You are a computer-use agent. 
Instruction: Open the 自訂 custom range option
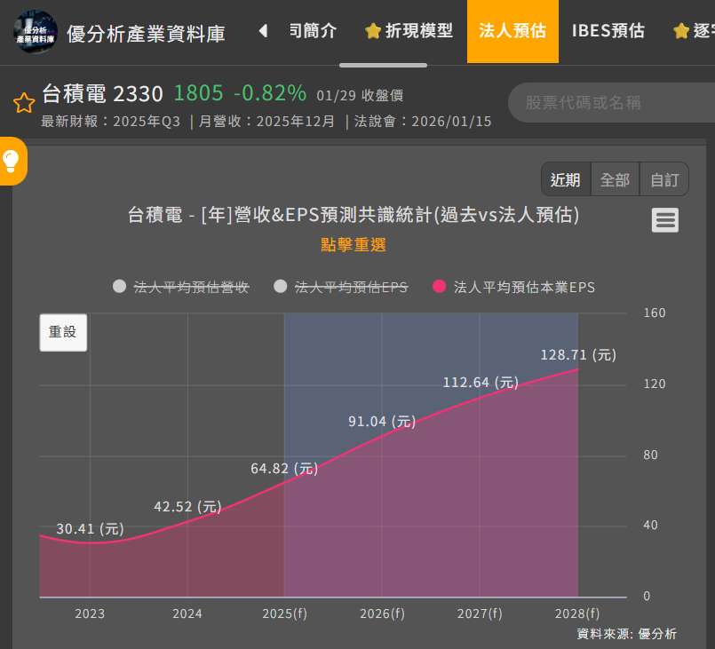663,178
